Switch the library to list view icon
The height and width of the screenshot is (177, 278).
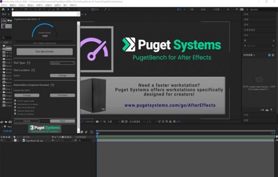[273, 55]
